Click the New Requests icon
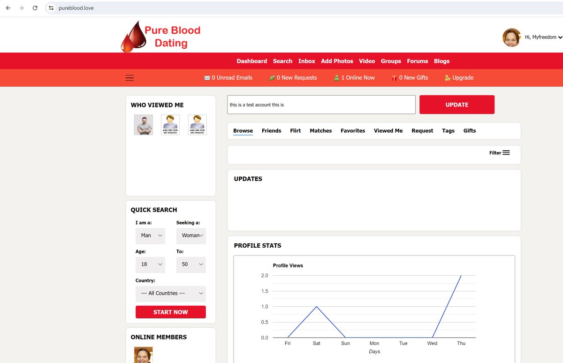 [272, 78]
